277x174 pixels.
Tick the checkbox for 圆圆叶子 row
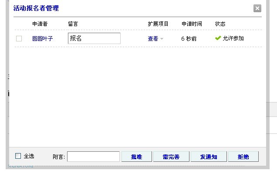tap(19, 38)
